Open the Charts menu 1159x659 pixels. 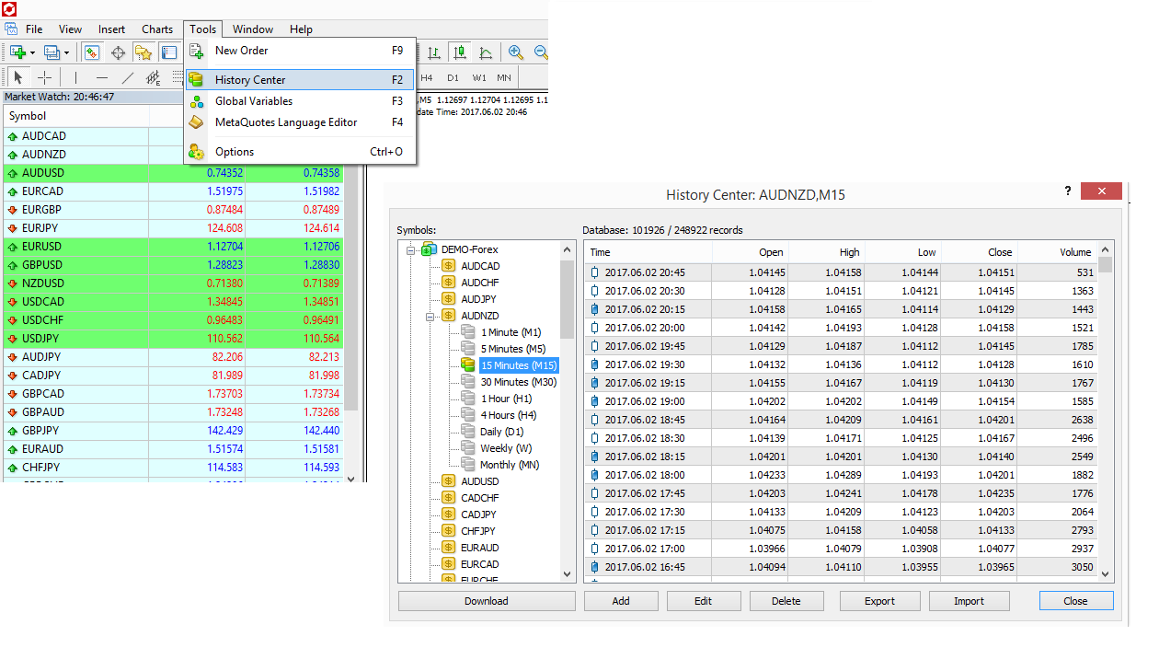pos(157,29)
